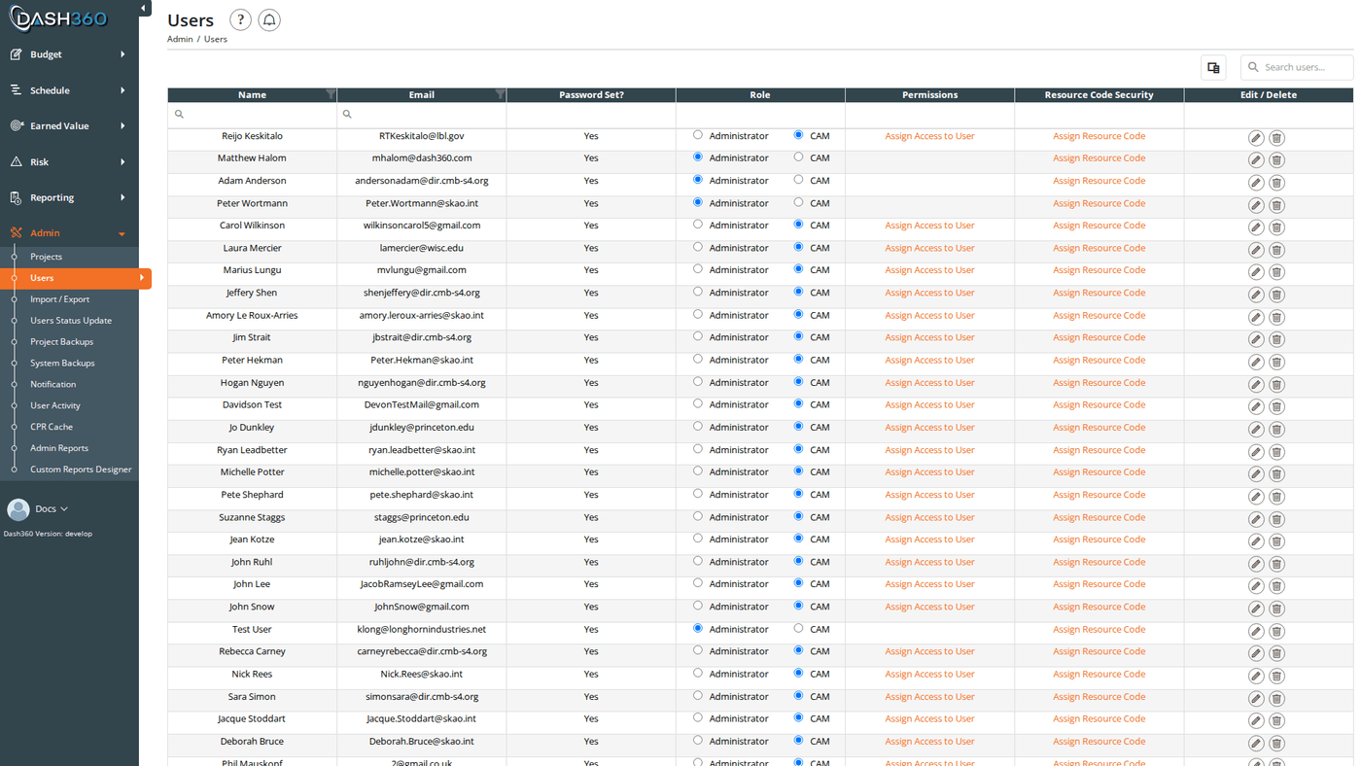Go to Project Backups
1361x766 pixels.
click(x=61, y=342)
